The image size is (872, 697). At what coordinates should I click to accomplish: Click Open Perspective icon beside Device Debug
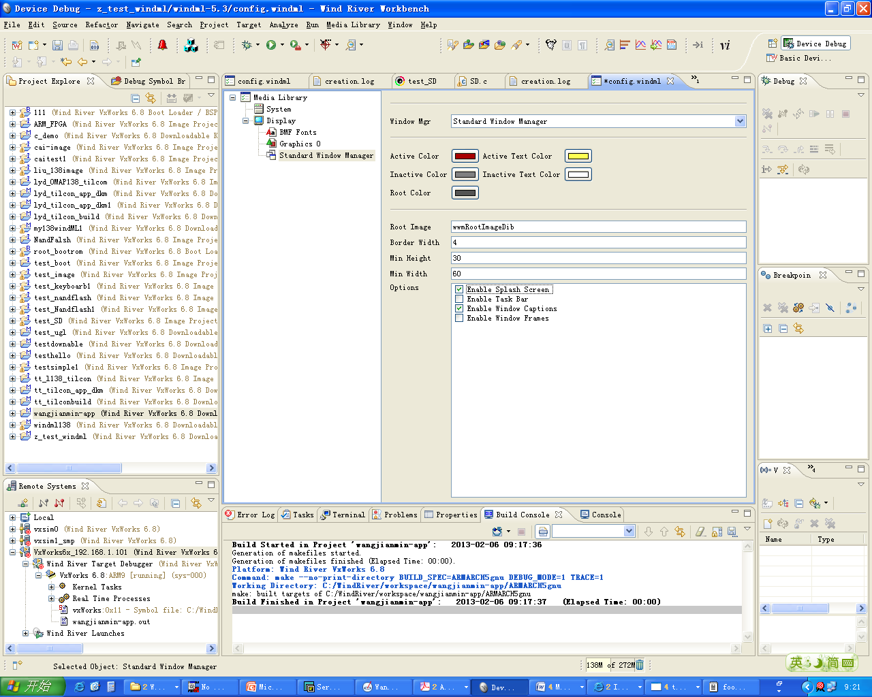(773, 44)
